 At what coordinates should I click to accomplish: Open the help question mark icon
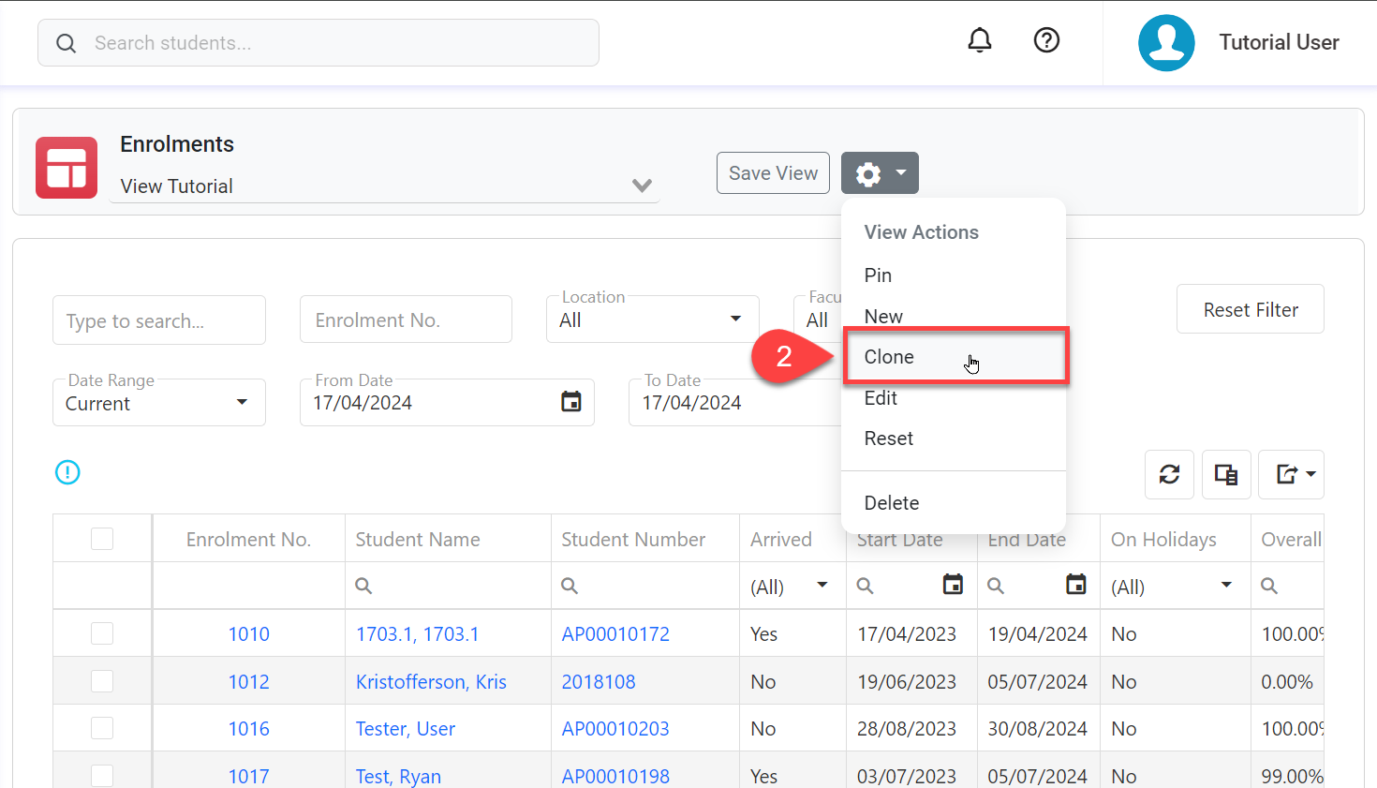pos(1046,40)
